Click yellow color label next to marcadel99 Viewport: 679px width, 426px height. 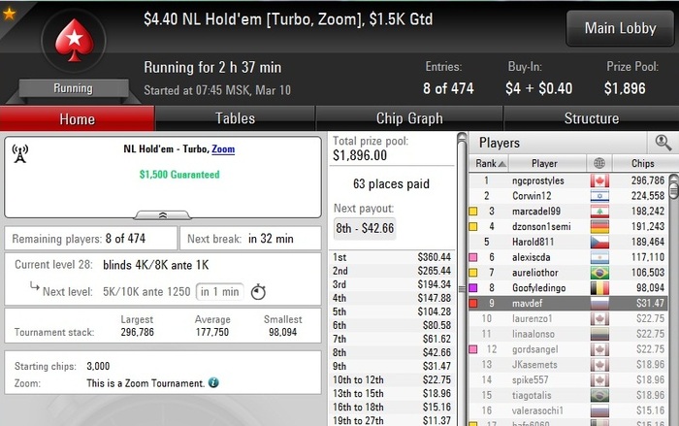[x=473, y=211]
